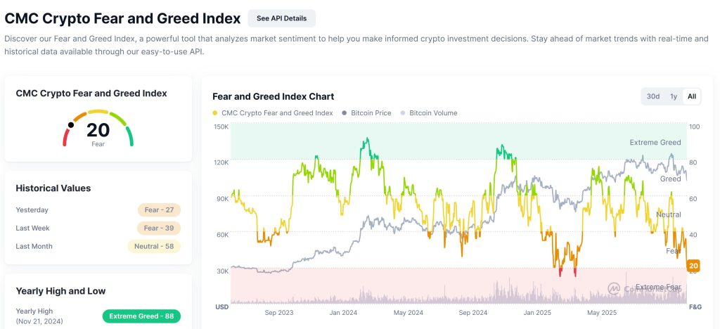The width and height of the screenshot is (720, 329).
Task: Click the See API Details button
Action: coord(281,18)
